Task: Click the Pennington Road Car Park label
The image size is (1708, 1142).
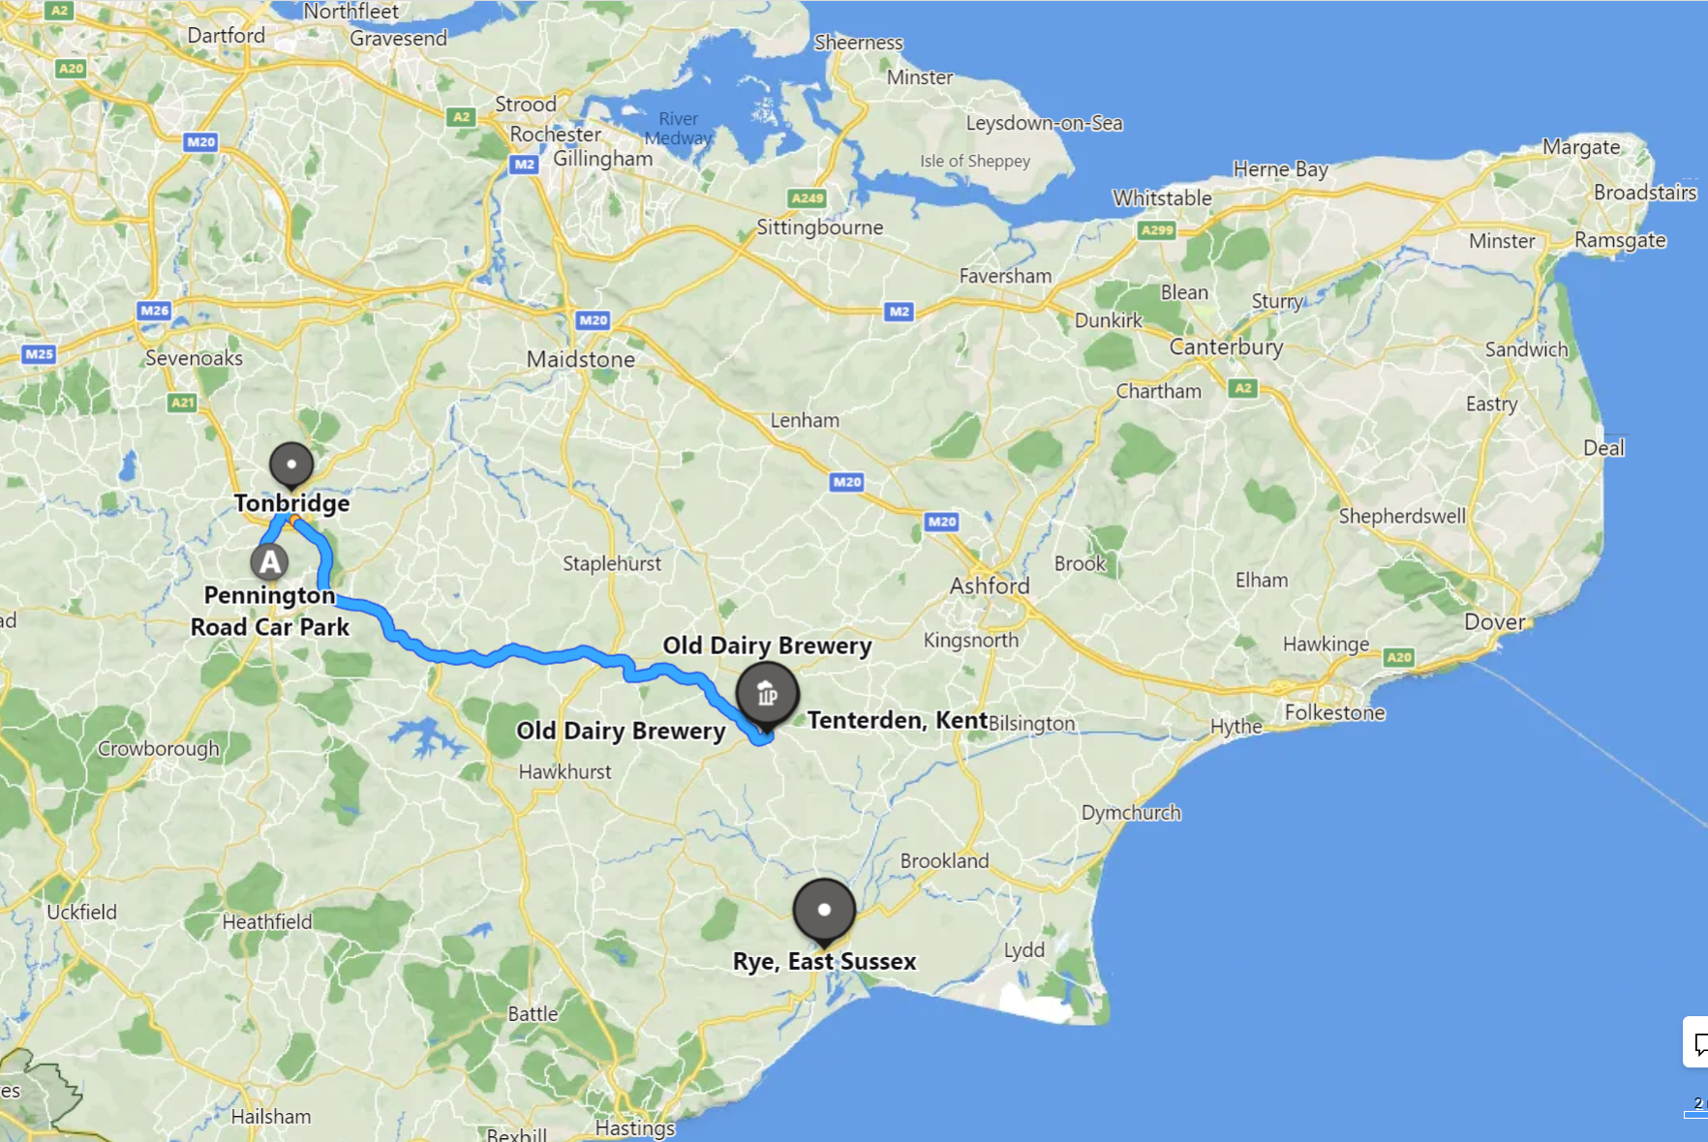Action: tap(270, 611)
